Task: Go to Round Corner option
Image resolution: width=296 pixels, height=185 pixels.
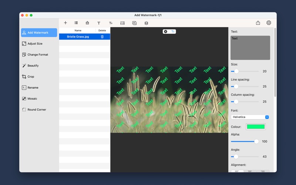Action: (37, 110)
